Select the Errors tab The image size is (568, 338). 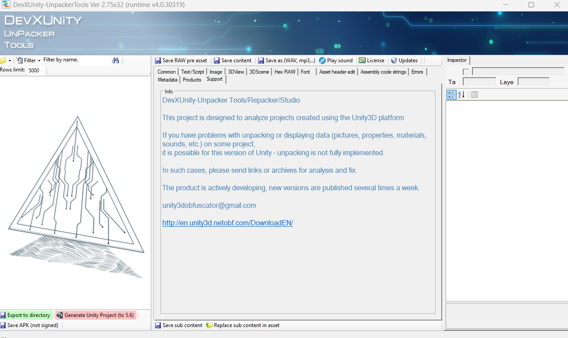pyautogui.click(x=417, y=72)
